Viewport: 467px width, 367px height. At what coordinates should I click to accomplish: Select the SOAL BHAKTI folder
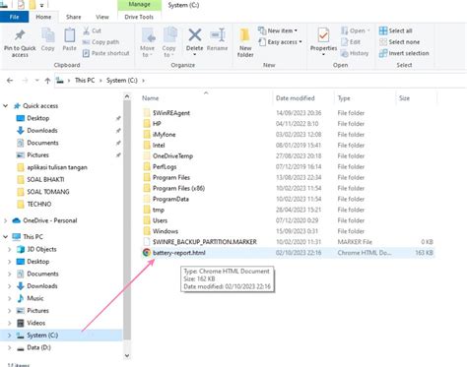tap(45, 179)
